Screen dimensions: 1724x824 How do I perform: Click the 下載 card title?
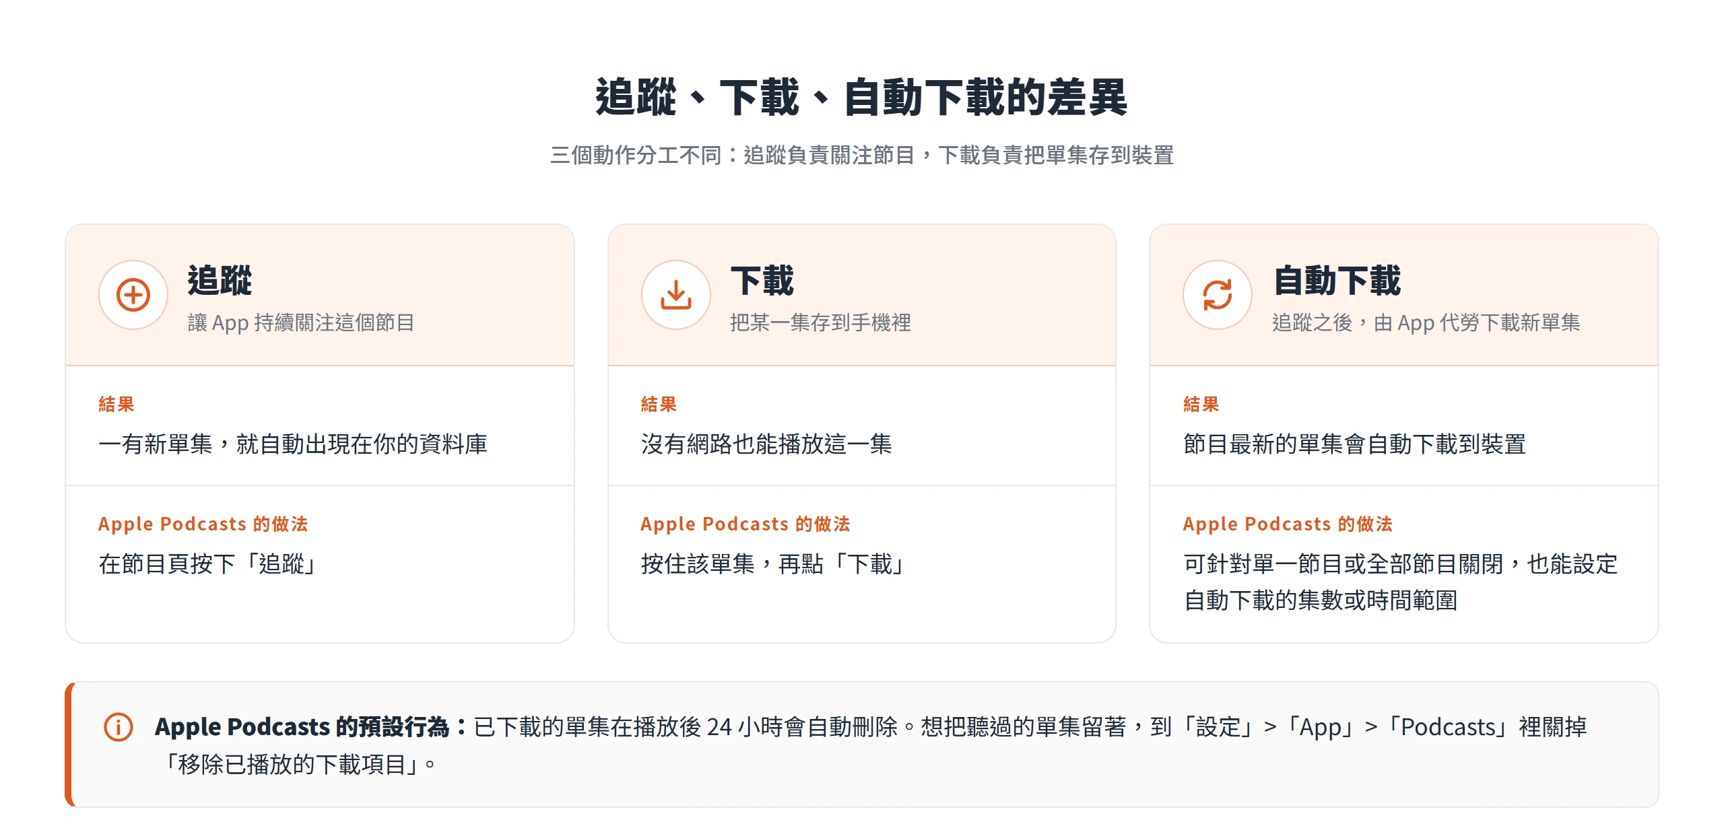point(762,280)
